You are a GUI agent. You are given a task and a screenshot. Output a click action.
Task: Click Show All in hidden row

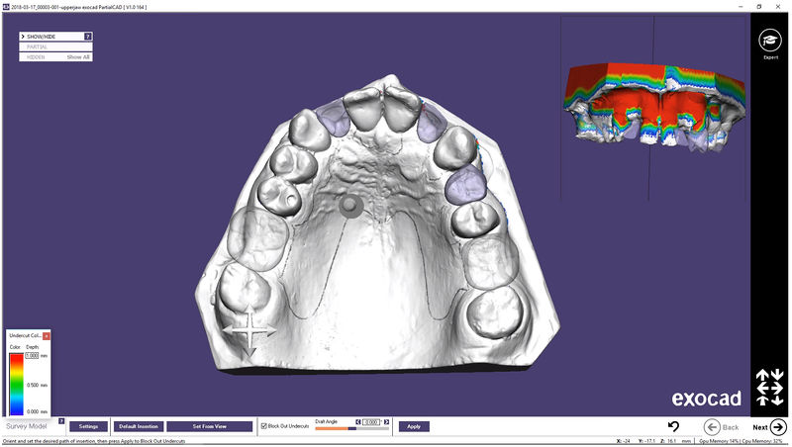coord(78,57)
